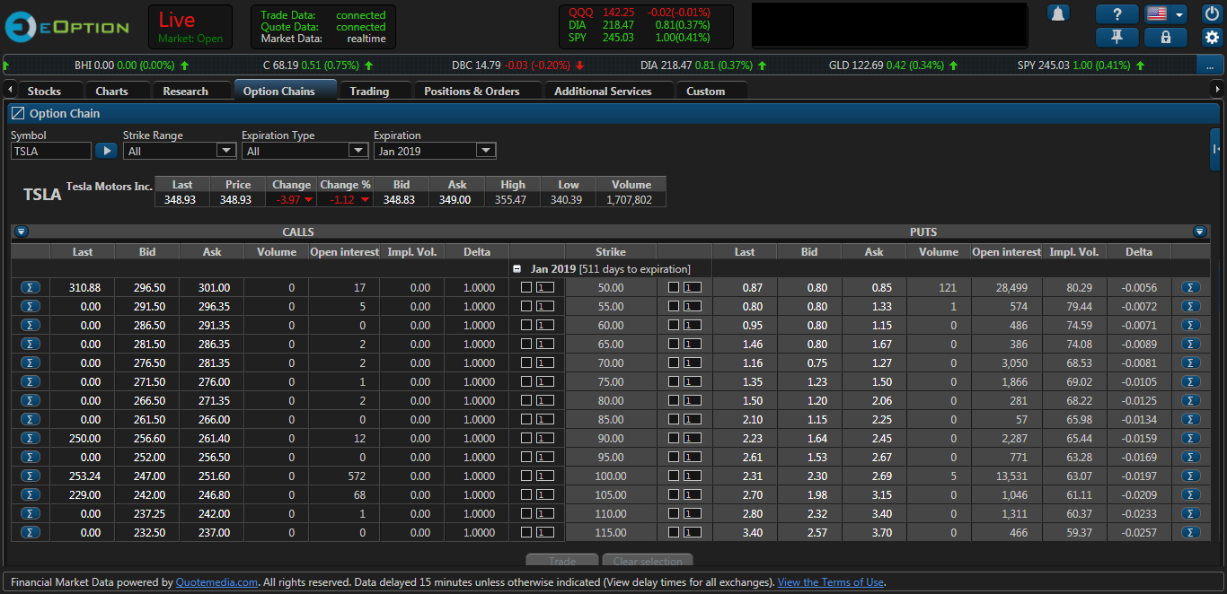Screen dimensions: 1227x594
Task: Click the puts Impl. Vol. column header
Action: pos(1075,251)
